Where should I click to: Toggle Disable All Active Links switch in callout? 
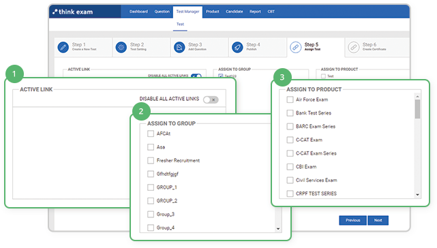(x=211, y=99)
